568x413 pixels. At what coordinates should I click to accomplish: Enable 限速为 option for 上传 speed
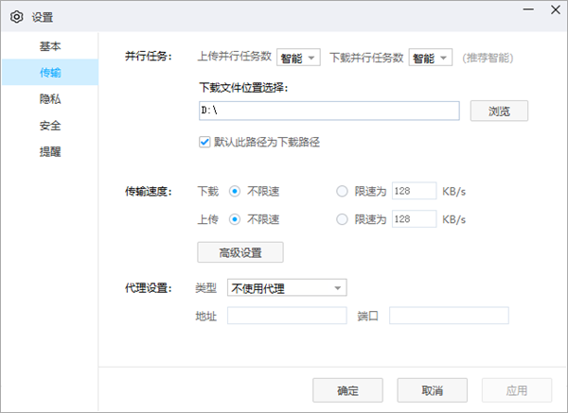pyautogui.click(x=342, y=219)
